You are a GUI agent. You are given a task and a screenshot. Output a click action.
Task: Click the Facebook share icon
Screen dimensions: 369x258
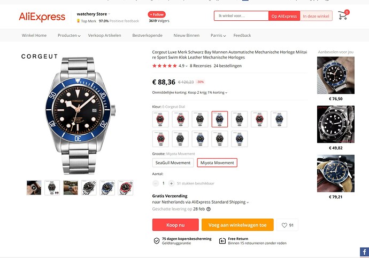[363, 251]
